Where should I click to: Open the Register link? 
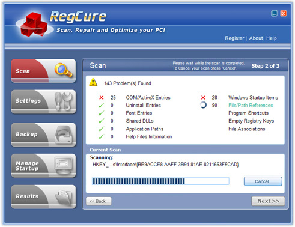tap(234, 38)
